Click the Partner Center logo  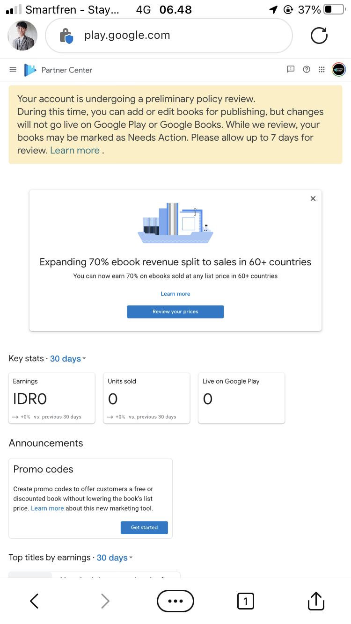pos(30,70)
